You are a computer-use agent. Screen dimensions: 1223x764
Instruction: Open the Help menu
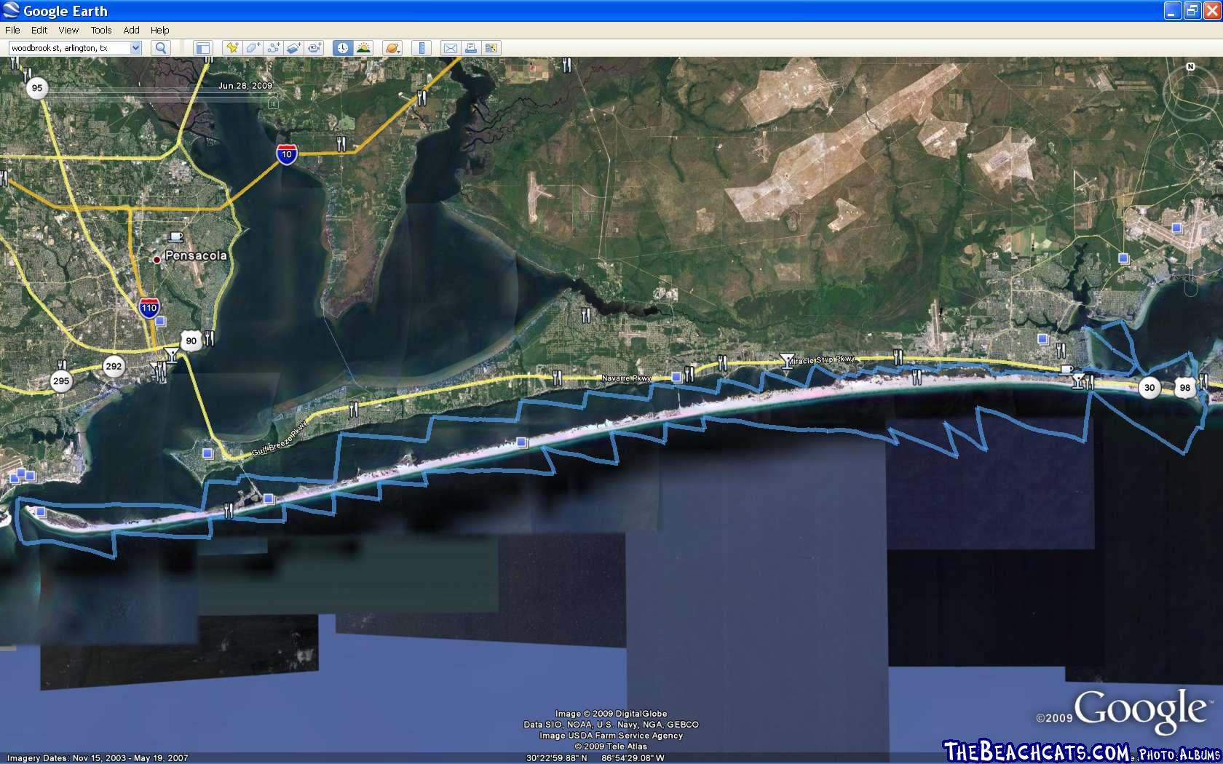pos(159,30)
